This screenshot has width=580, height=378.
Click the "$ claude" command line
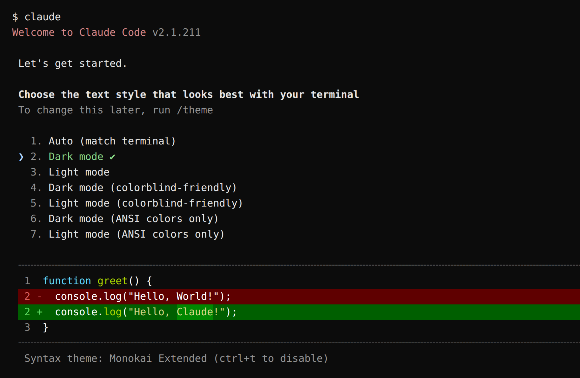[x=36, y=17]
